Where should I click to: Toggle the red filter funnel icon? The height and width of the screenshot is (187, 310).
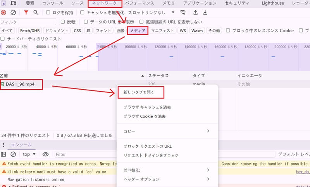click(x=26, y=13)
